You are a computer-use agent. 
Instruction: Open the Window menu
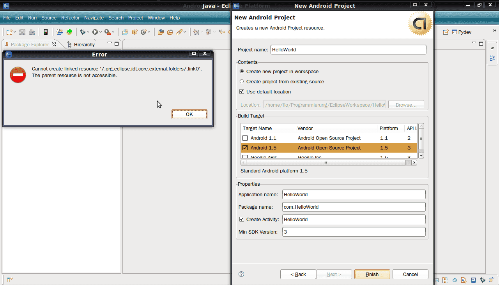click(x=156, y=18)
